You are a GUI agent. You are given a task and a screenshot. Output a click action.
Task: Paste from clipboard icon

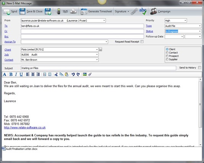tap(66, 74)
